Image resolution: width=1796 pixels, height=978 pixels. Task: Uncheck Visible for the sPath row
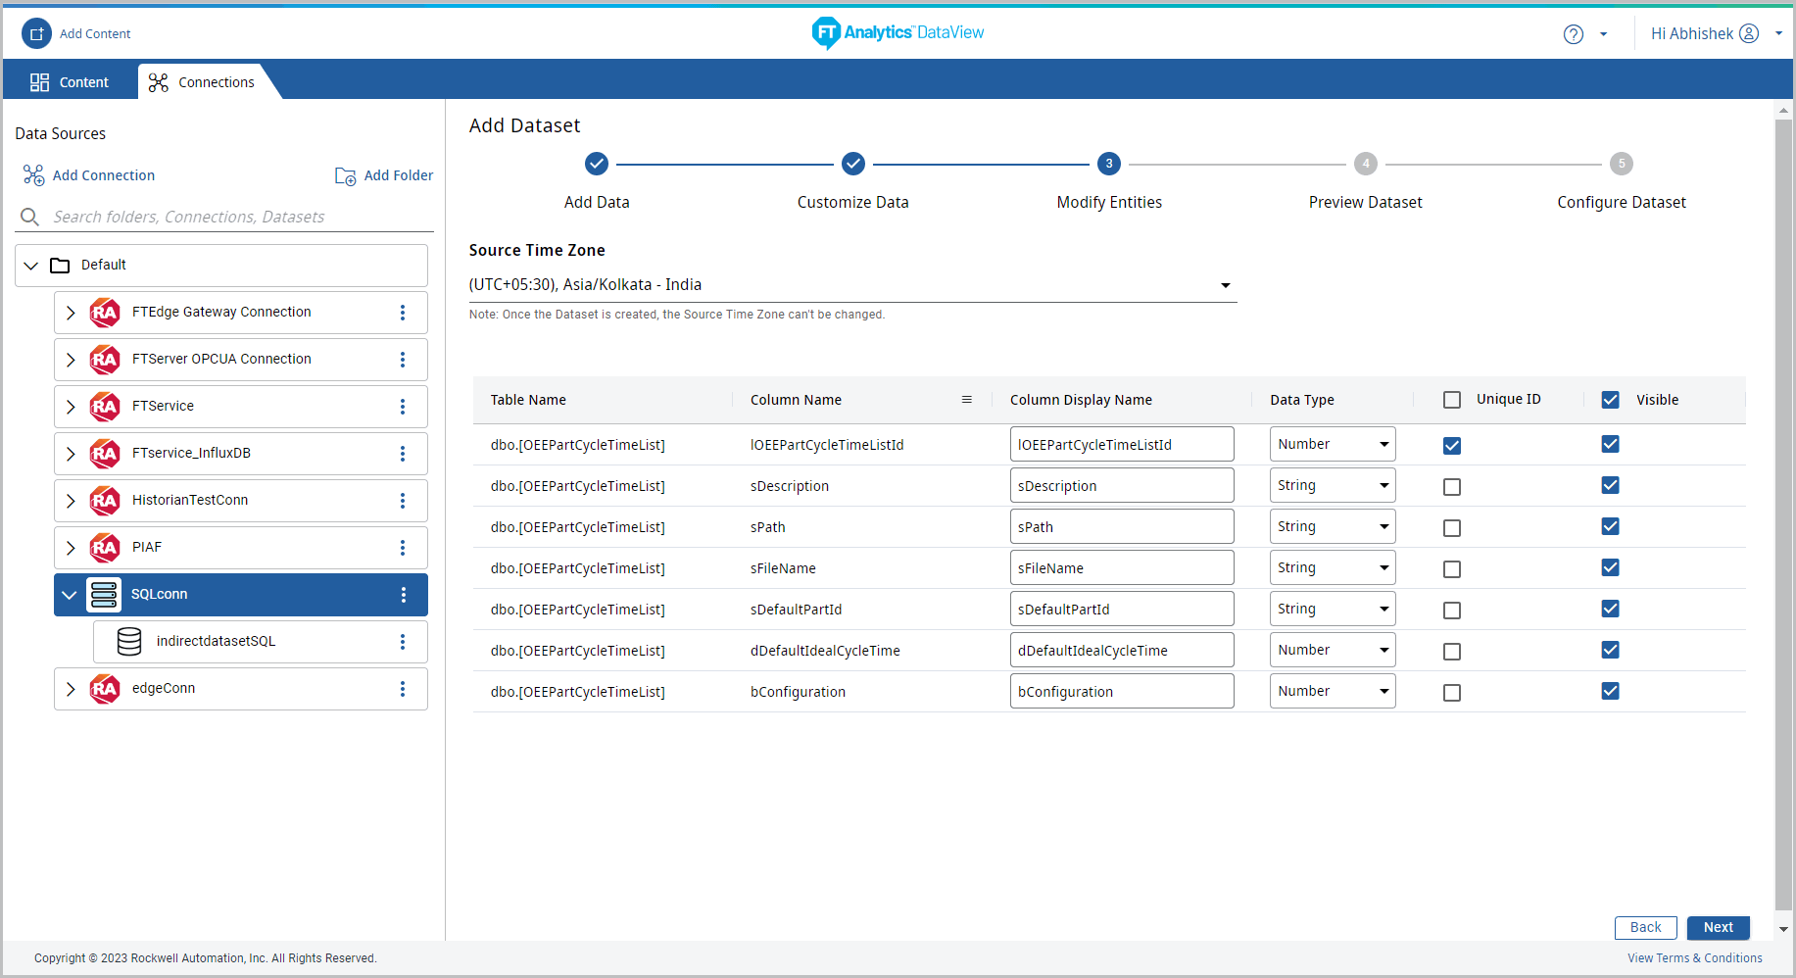[1610, 527]
